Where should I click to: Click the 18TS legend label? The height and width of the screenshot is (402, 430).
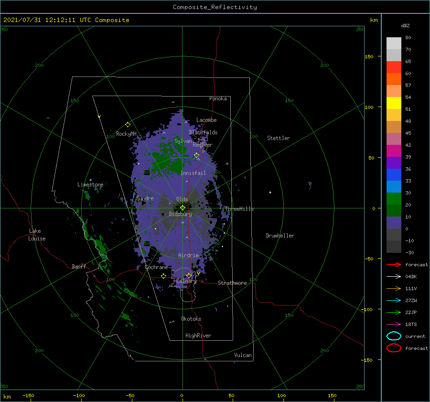411,325
